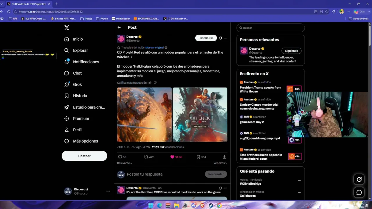Open Discord from the taskbar

[194, 206]
